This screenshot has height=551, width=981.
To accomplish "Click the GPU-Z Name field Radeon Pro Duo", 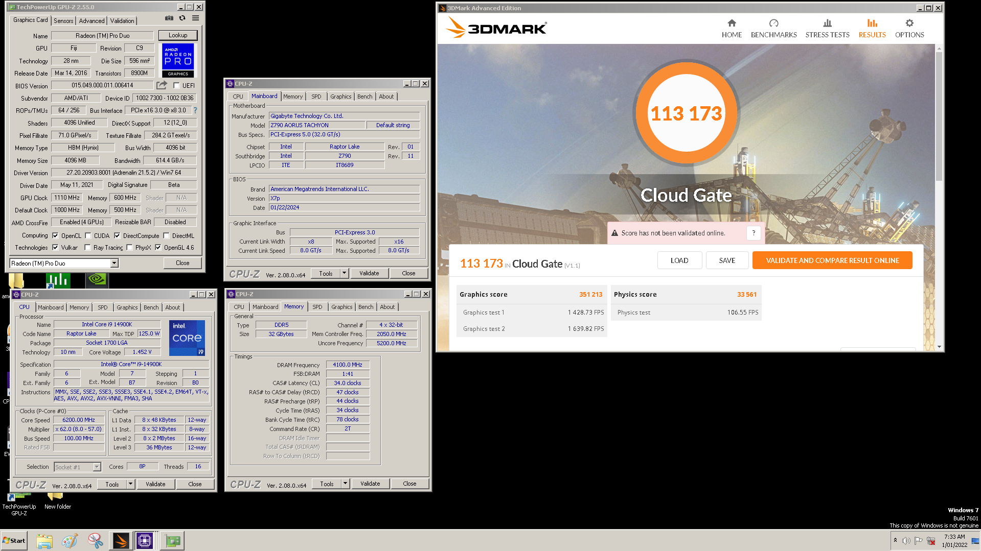I will pos(102,36).
